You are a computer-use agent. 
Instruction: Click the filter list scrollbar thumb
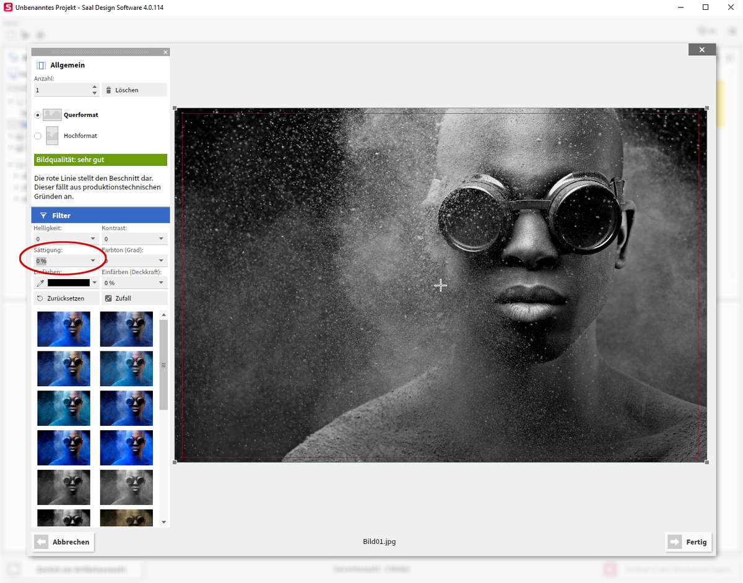pos(163,365)
